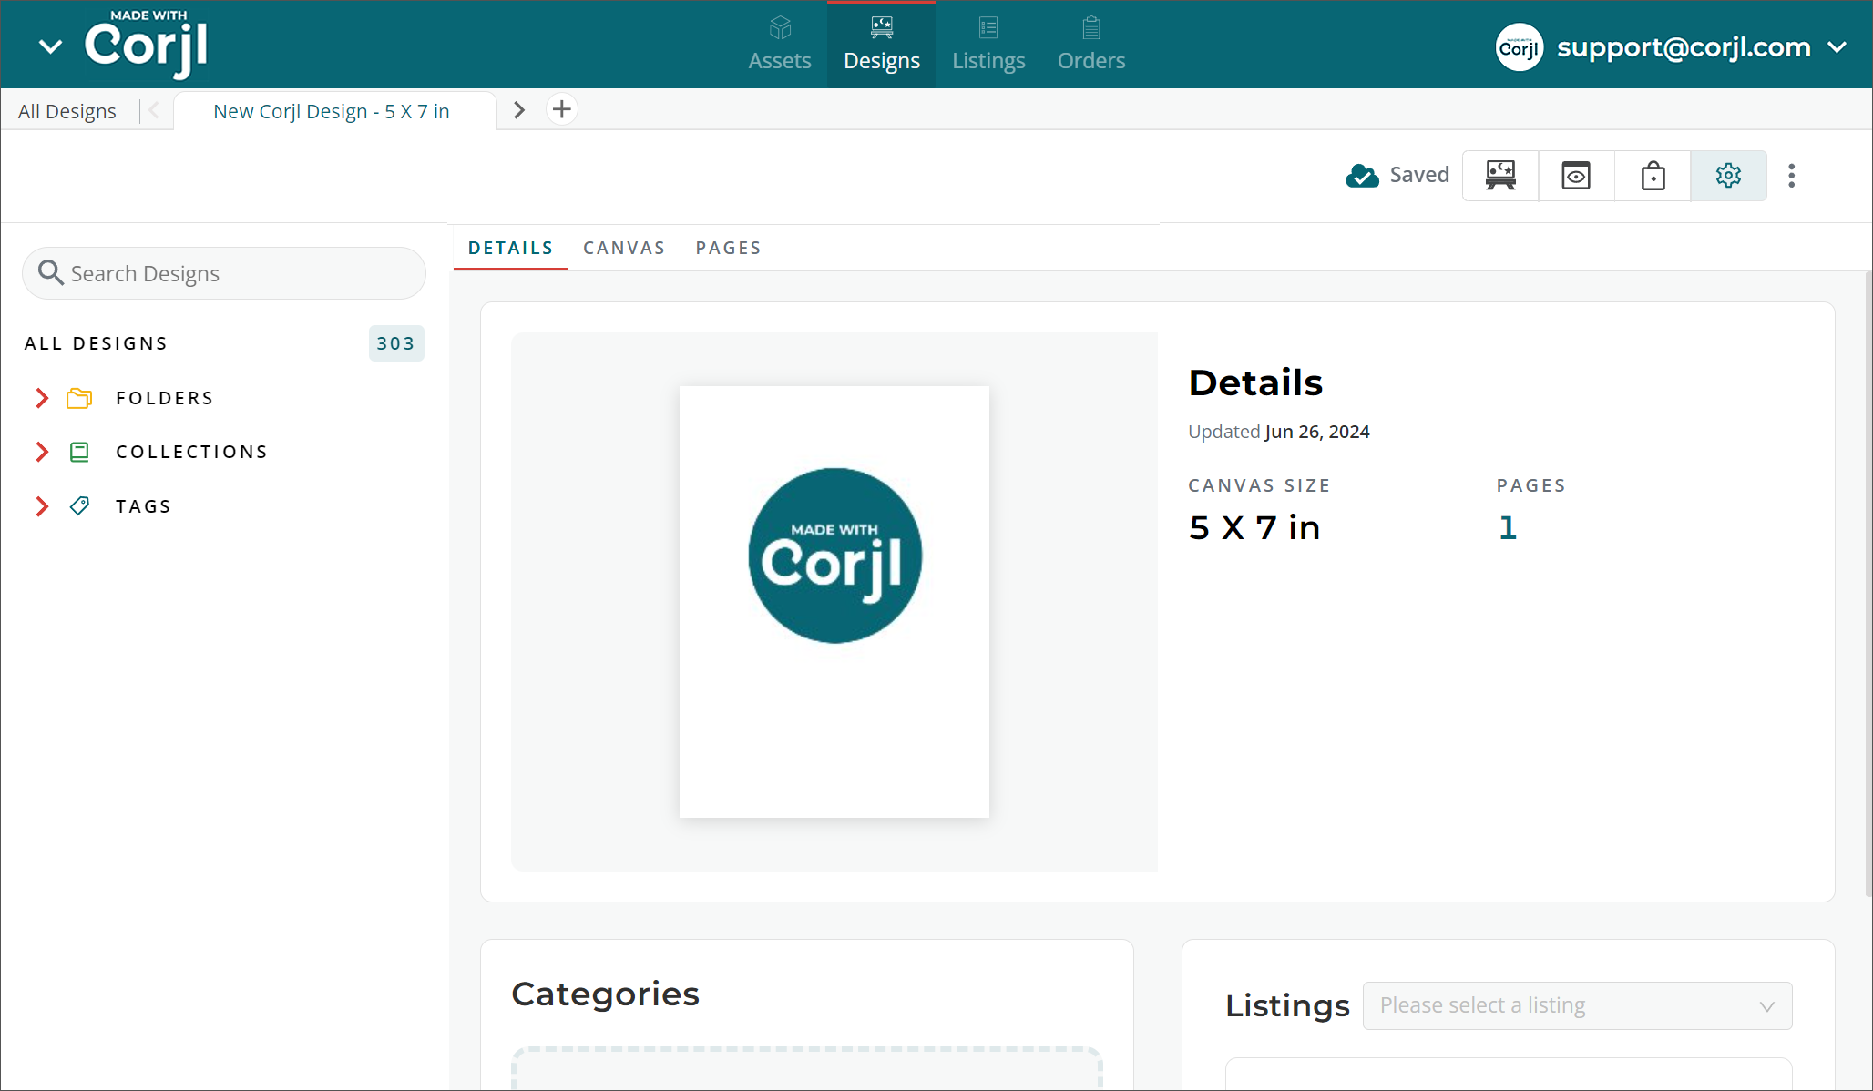This screenshot has height=1091, width=1873.
Task: Go to the Listings section
Action: click(x=988, y=44)
